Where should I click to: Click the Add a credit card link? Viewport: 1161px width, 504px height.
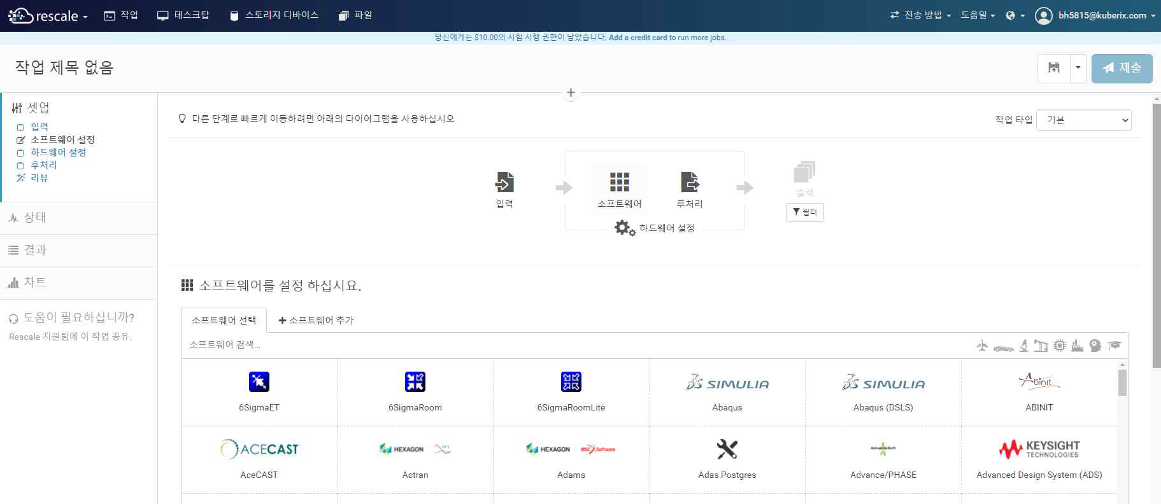tap(637, 38)
